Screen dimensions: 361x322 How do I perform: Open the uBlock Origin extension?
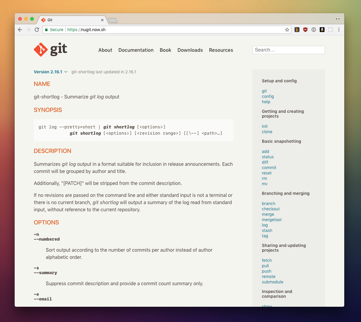pos(305,30)
